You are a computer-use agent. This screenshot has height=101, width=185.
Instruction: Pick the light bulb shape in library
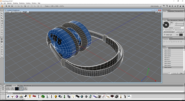[73, 97]
